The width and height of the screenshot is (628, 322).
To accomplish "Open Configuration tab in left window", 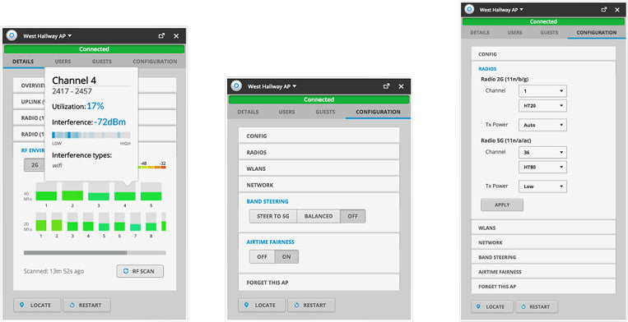I will pyautogui.click(x=155, y=62).
